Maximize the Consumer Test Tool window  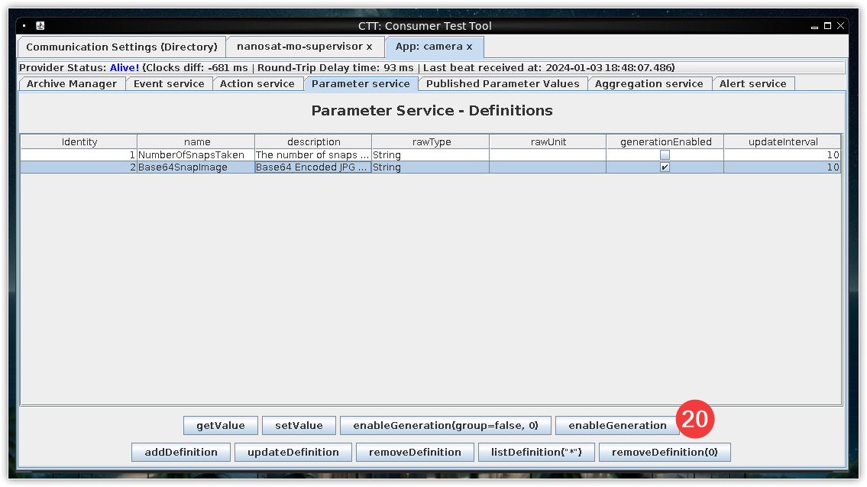pos(827,26)
